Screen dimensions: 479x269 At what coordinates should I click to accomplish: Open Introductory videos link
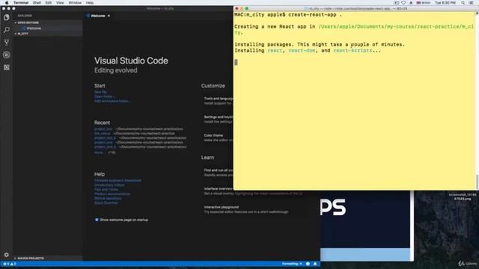coord(109,185)
